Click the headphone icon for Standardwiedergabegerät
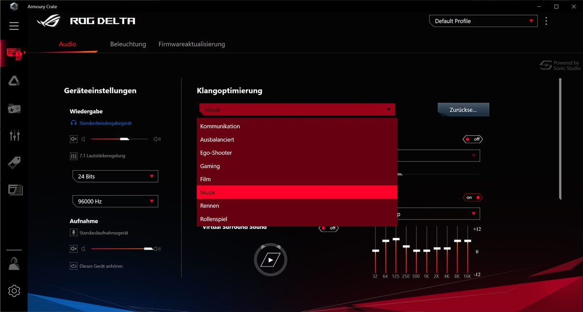 tap(73, 123)
